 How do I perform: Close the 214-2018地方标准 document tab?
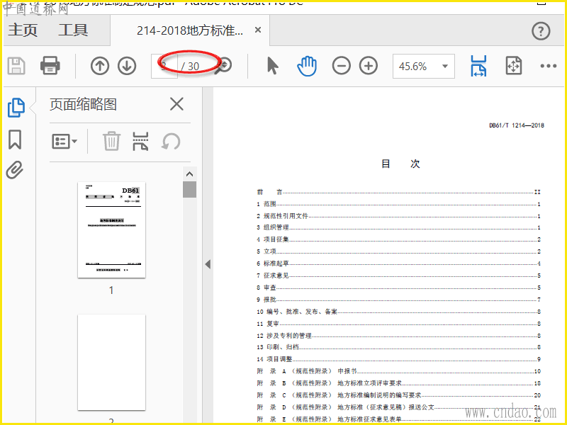(258, 30)
